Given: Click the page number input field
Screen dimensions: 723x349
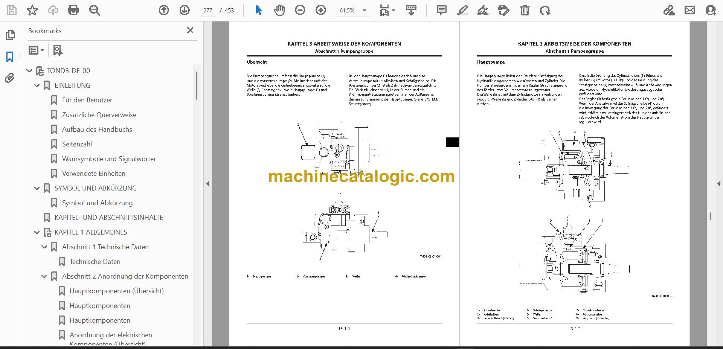Looking at the screenshot, I should tap(208, 11).
